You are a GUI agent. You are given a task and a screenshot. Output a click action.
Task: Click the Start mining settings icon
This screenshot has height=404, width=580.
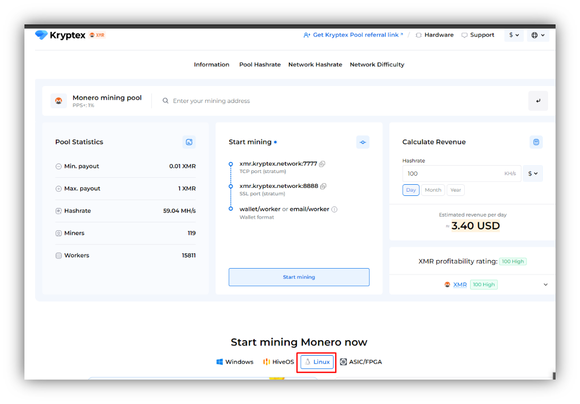point(362,142)
